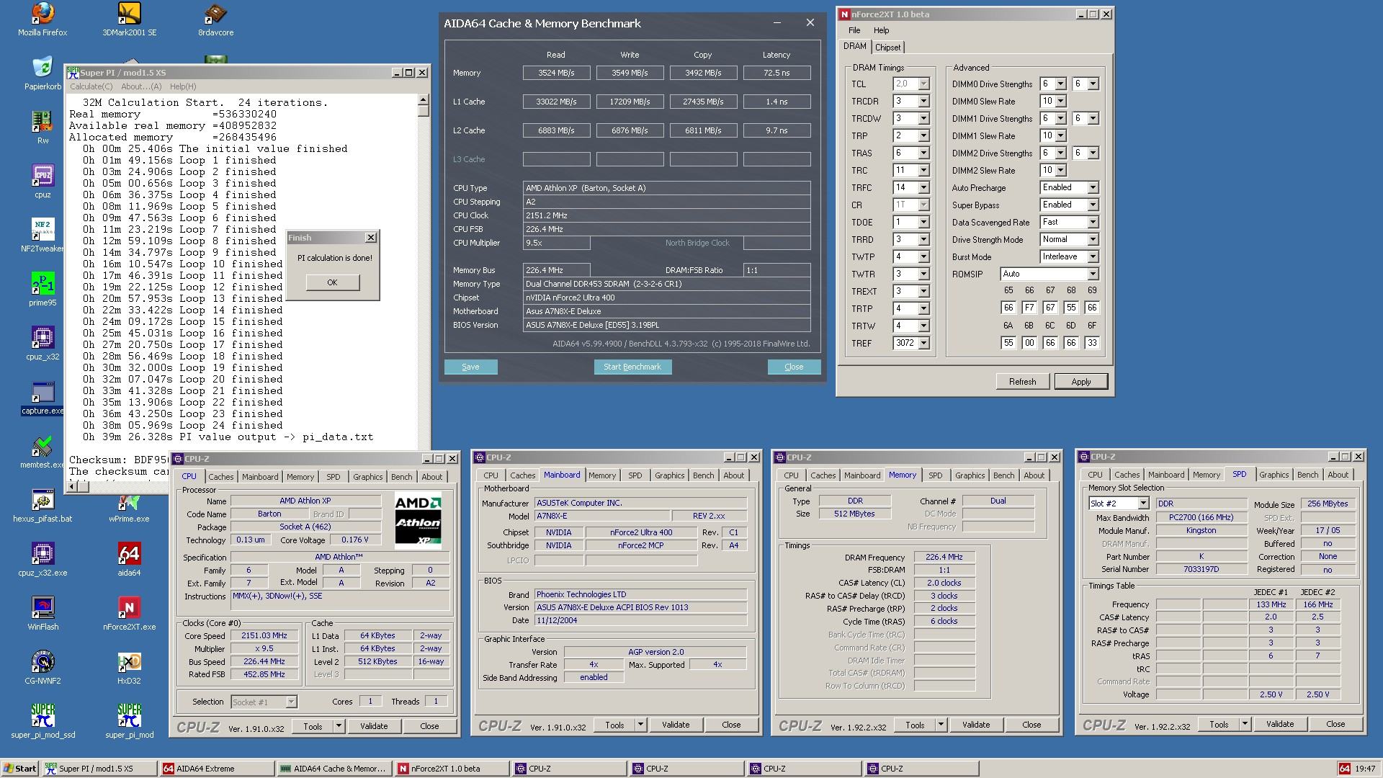Save the AIDA64 benchmark results
Viewport: 1383px width, 778px height.
pyautogui.click(x=470, y=367)
